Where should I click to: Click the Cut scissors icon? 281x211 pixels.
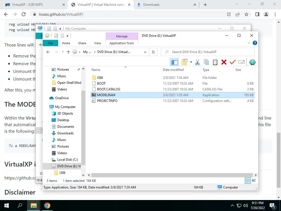click(197, 62)
